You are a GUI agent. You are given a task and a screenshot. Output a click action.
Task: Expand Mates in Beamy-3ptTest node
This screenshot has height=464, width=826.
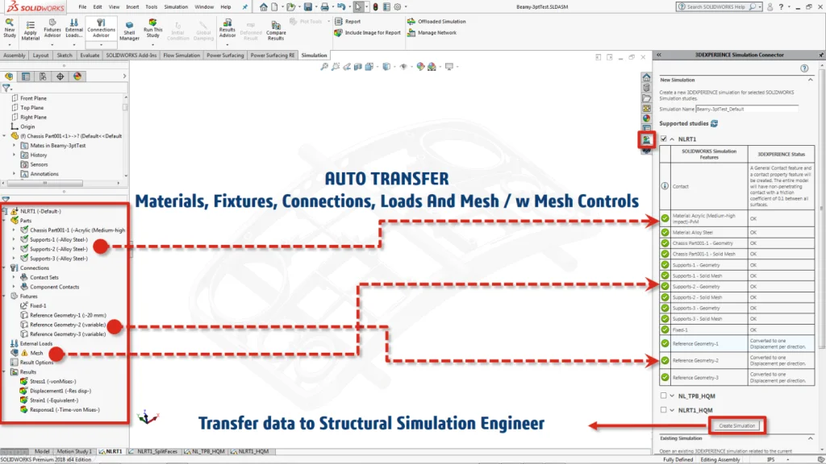tap(15, 145)
